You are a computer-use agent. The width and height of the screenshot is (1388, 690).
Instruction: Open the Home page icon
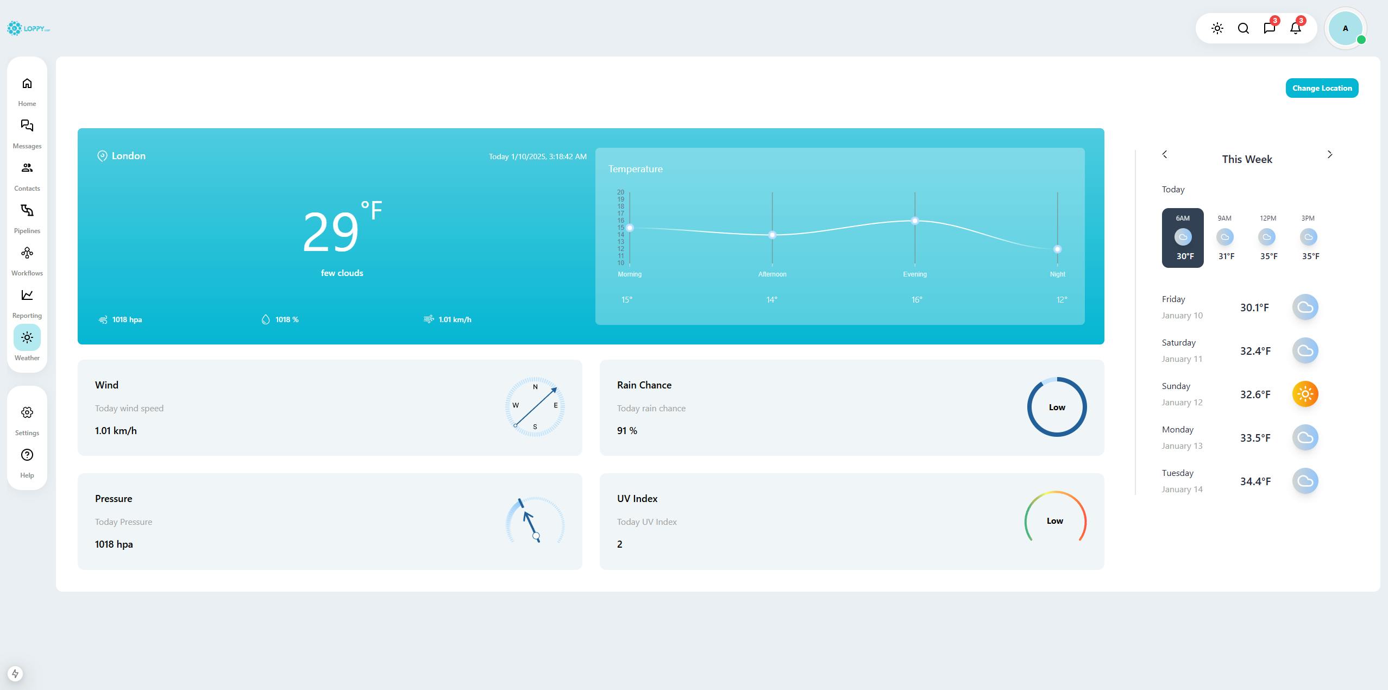coord(27,84)
